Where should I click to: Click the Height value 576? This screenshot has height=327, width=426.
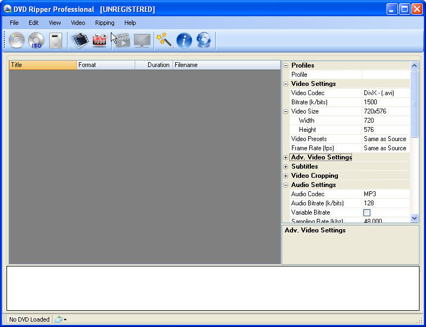(386, 130)
